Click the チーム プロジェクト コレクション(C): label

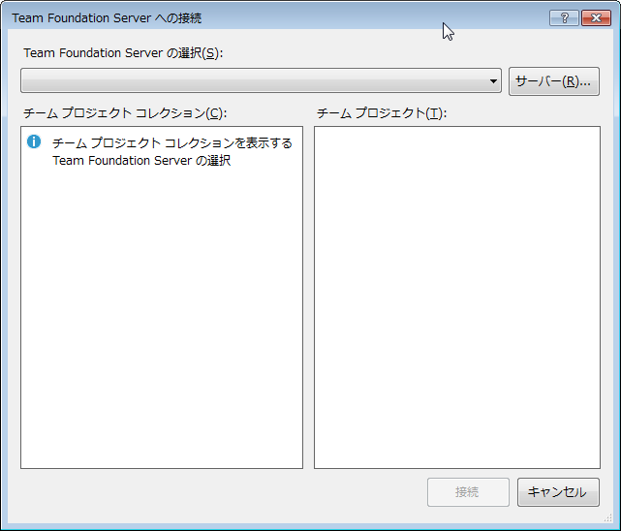(x=125, y=113)
